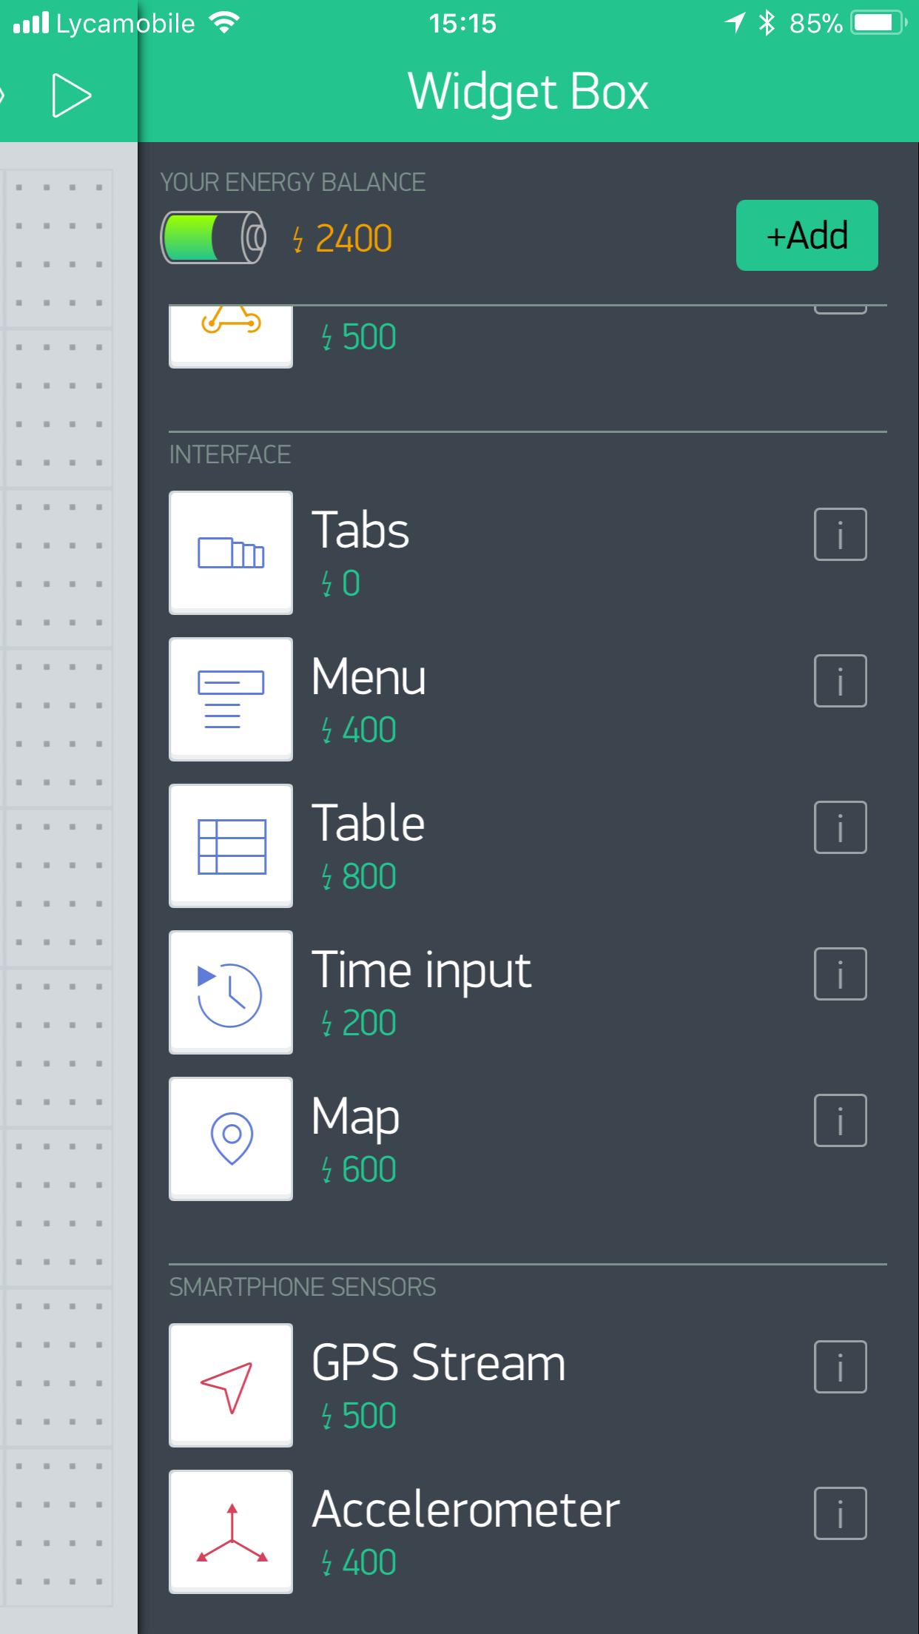919x1634 pixels.
Task: Show info for Map widget
Action: coord(840,1120)
